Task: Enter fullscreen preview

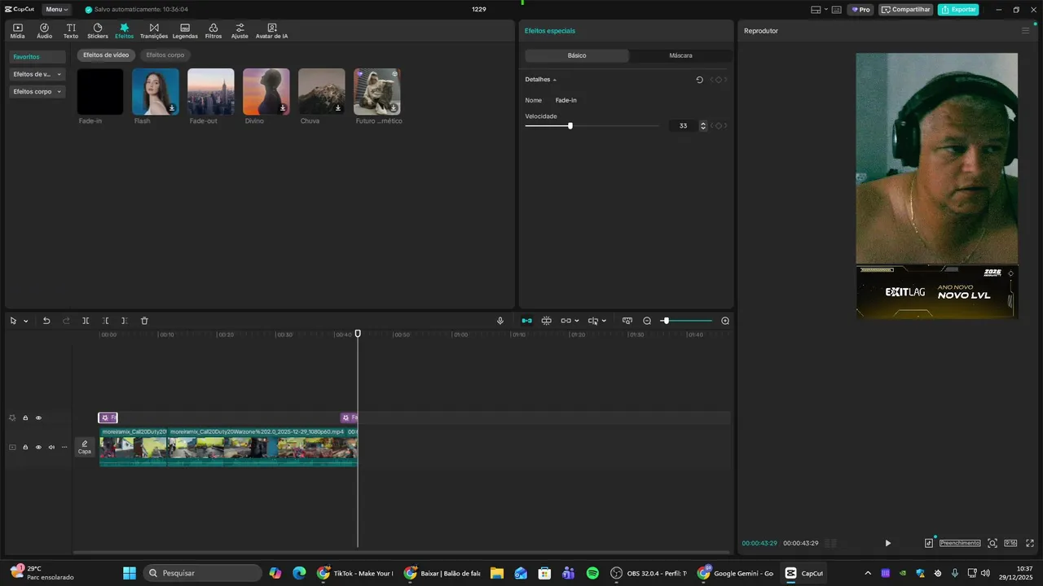Action: (1030, 543)
